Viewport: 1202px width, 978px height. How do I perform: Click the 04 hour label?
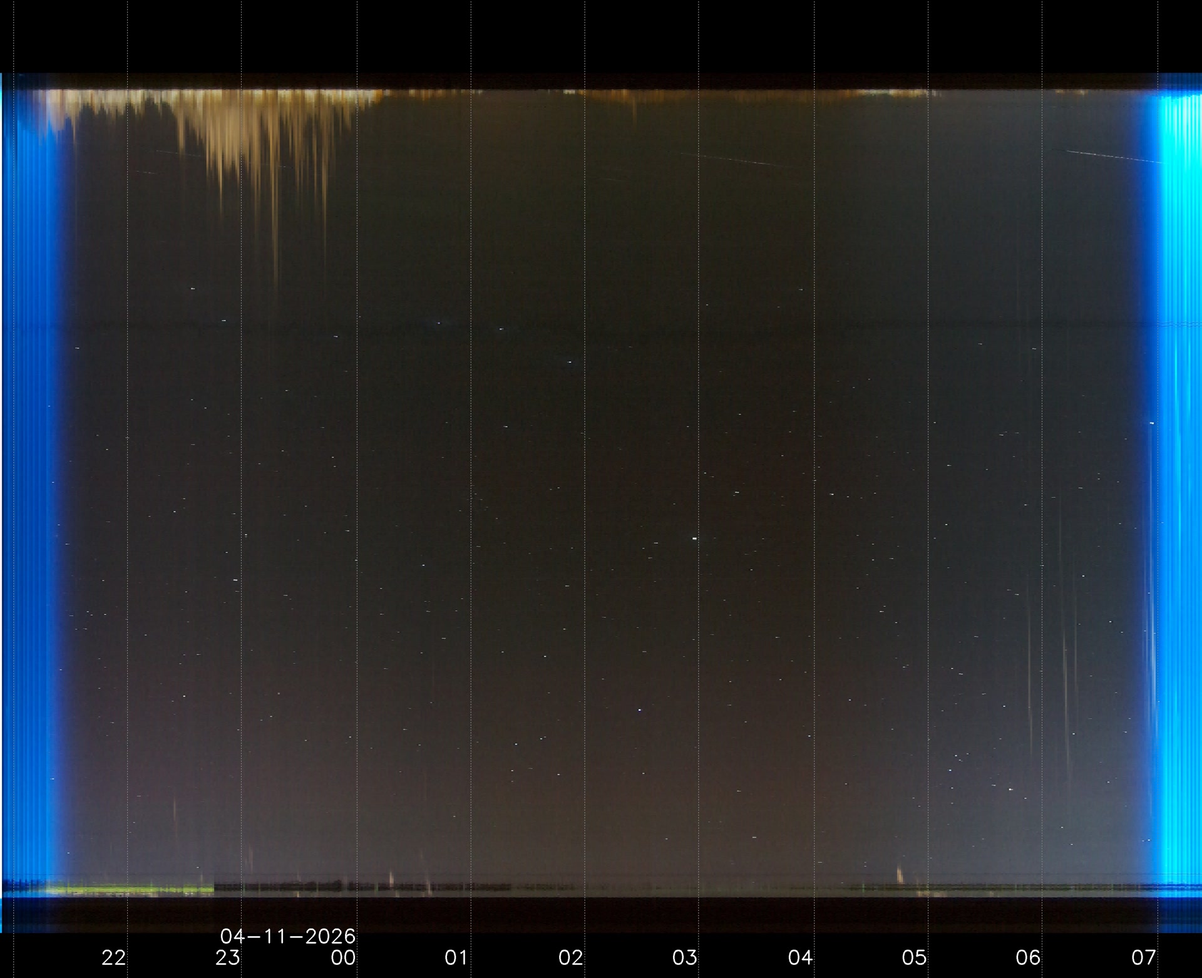click(x=800, y=957)
